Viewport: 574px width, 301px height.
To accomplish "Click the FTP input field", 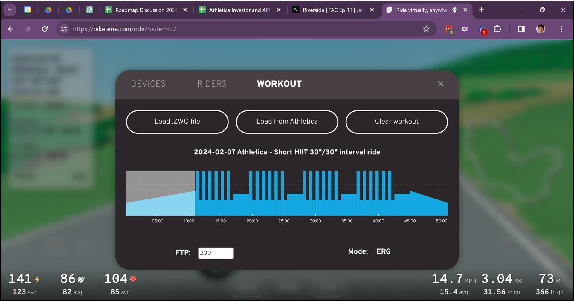I will (216, 253).
